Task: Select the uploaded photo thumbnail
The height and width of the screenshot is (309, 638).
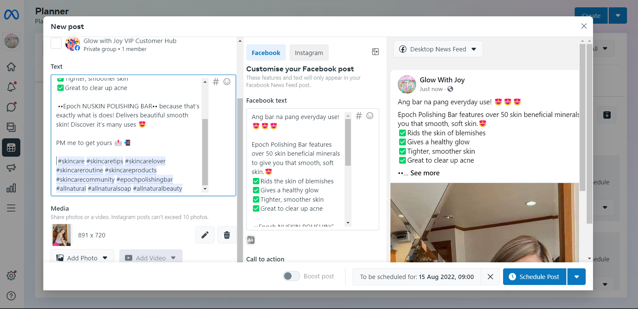Action: click(x=62, y=235)
